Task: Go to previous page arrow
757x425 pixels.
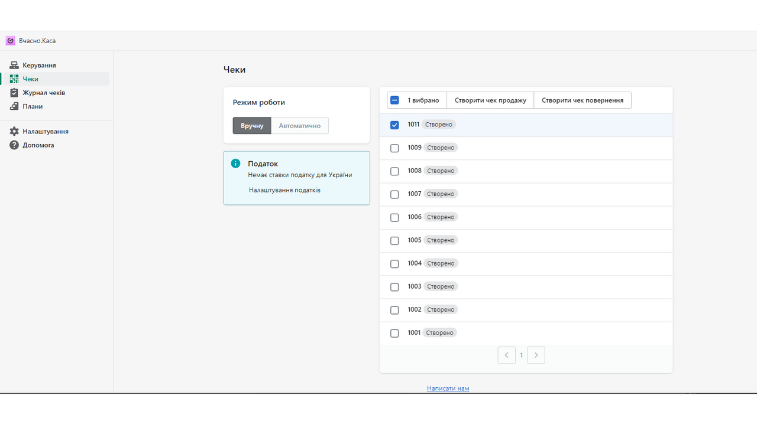Action: pos(506,355)
